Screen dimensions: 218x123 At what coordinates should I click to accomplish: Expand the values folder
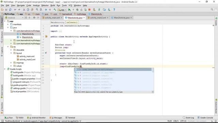11,66
